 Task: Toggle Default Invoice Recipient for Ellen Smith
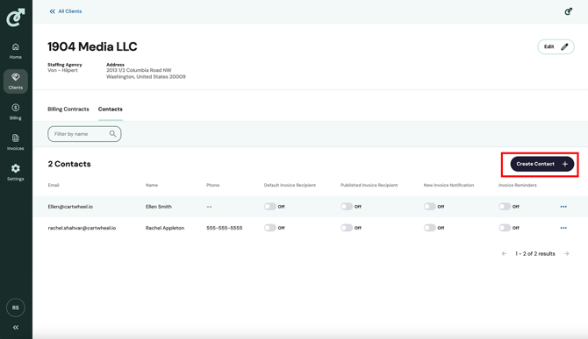tap(270, 207)
